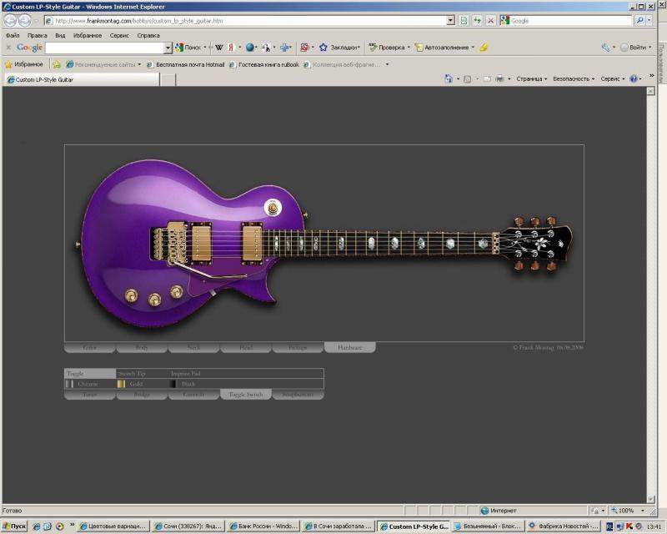Expand the Страница dropdown menu
This screenshot has width=667, height=534.
tap(531, 79)
